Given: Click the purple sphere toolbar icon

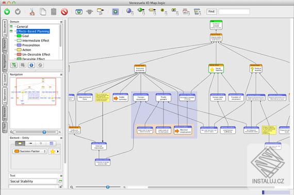Looking at the screenshot, I should click(x=130, y=11).
